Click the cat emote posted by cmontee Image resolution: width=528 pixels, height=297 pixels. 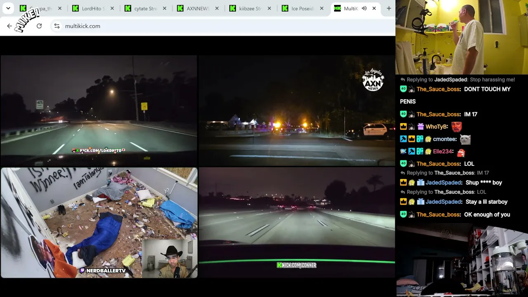click(x=465, y=139)
